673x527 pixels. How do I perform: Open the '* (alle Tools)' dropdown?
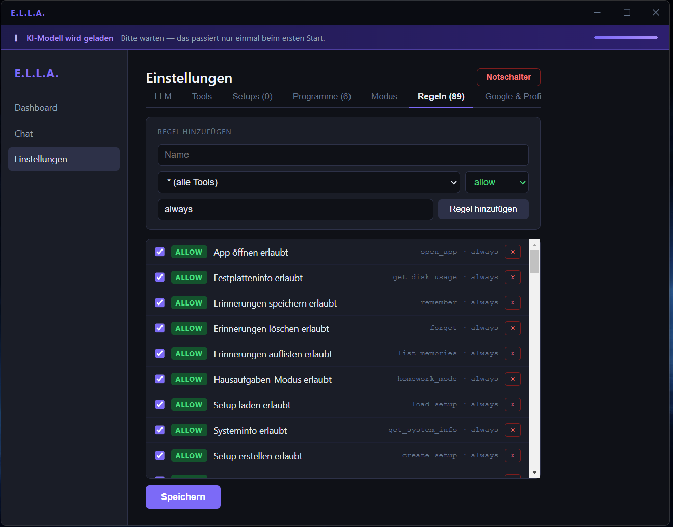309,182
